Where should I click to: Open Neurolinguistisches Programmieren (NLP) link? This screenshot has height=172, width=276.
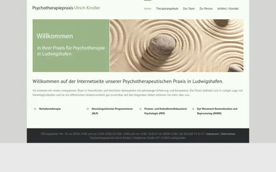point(112,111)
